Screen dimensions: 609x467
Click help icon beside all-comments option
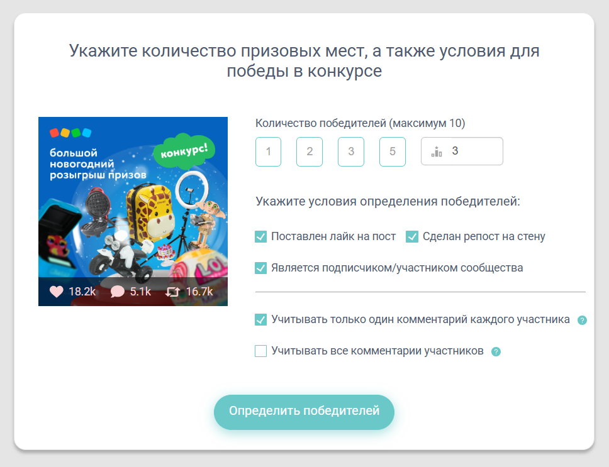(x=496, y=351)
